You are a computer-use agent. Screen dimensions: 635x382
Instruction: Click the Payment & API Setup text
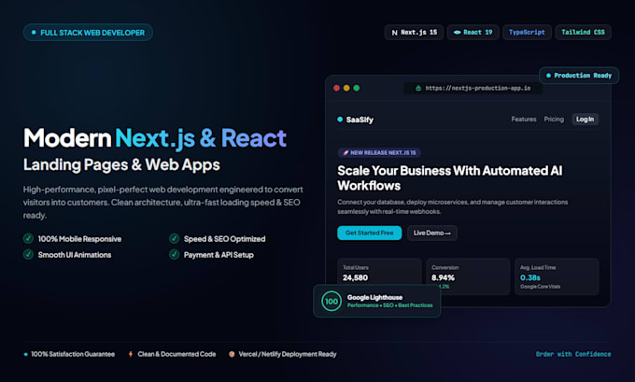(x=219, y=255)
